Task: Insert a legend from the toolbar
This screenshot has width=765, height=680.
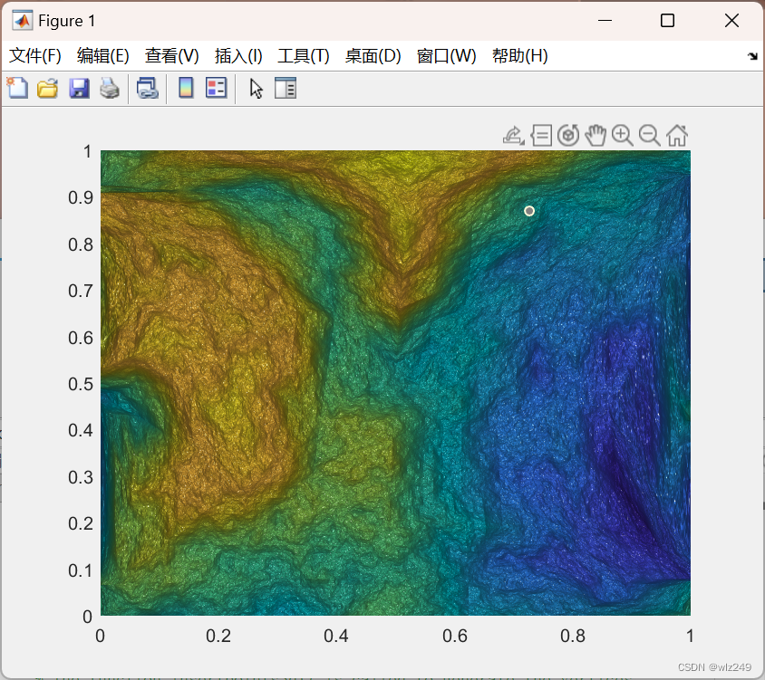Action: (216, 88)
